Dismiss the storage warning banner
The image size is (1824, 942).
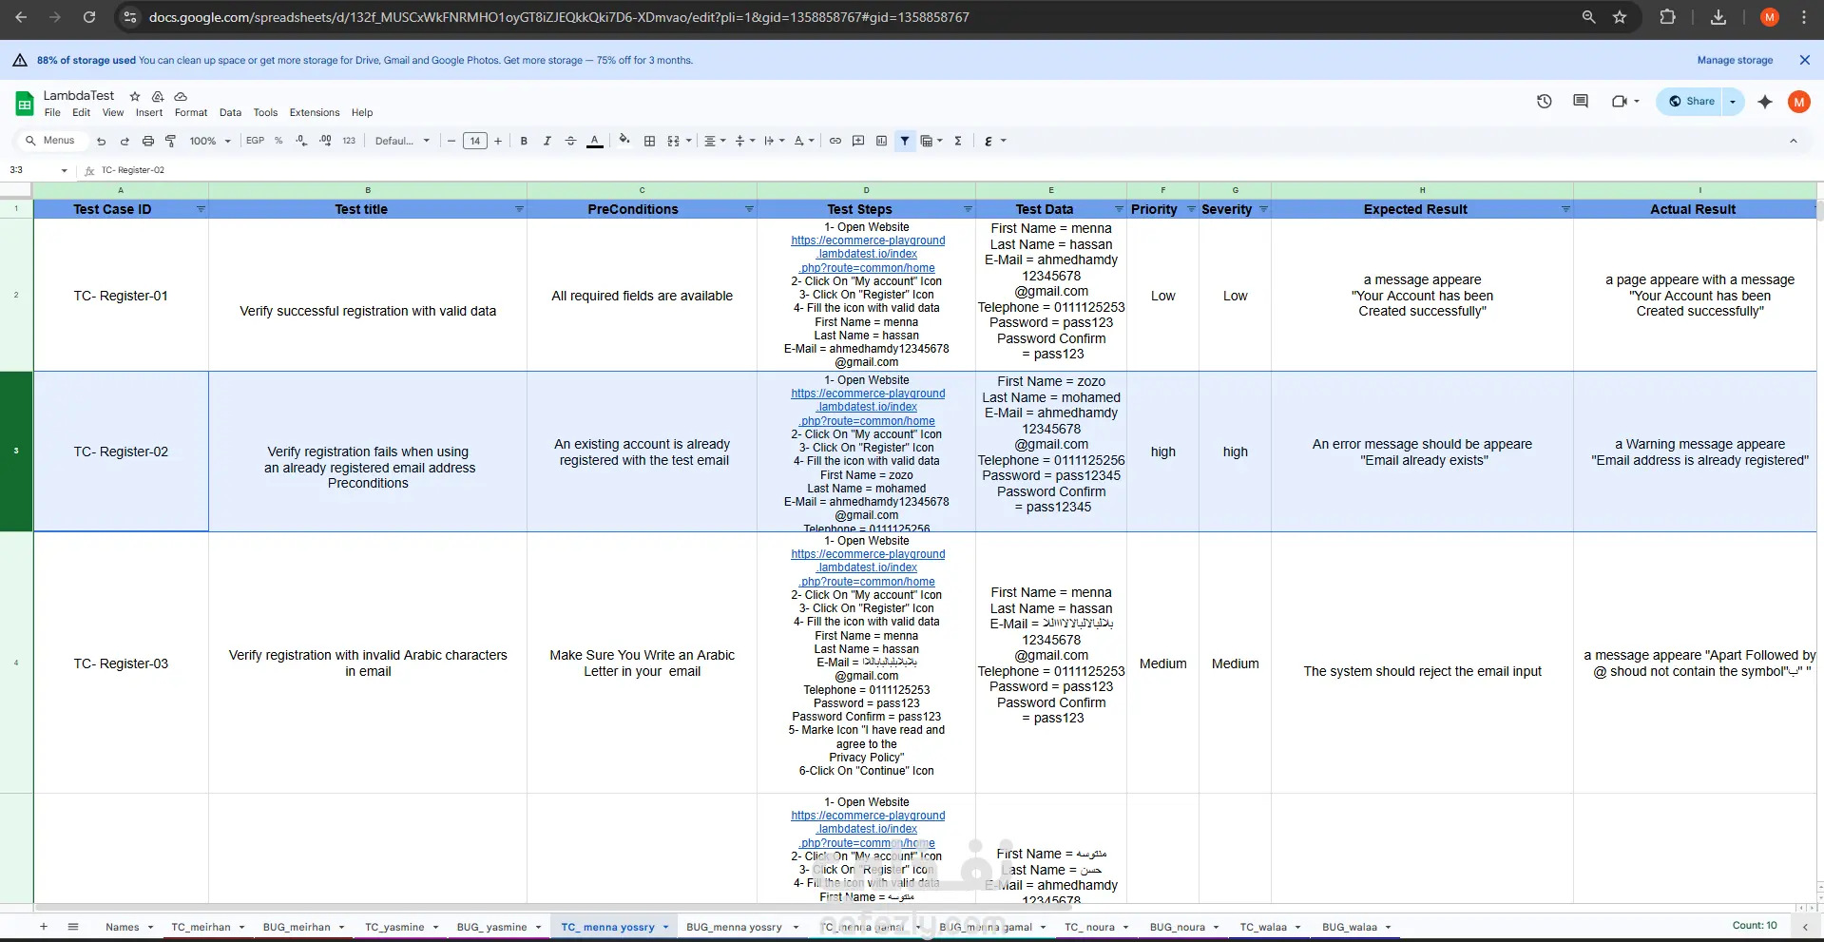point(1805,60)
